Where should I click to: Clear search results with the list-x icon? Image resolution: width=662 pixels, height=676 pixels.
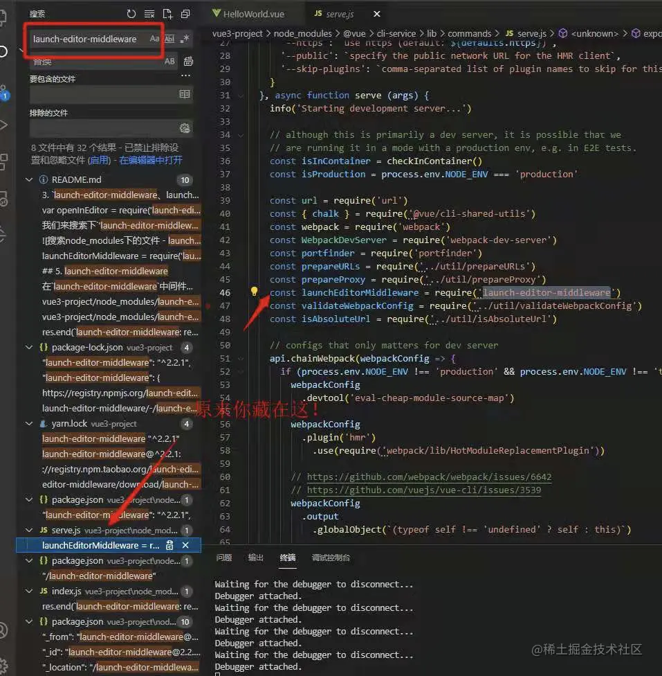coord(149,14)
